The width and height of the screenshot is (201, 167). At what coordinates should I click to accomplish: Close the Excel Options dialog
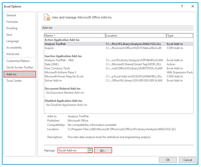click(x=193, y=6)
